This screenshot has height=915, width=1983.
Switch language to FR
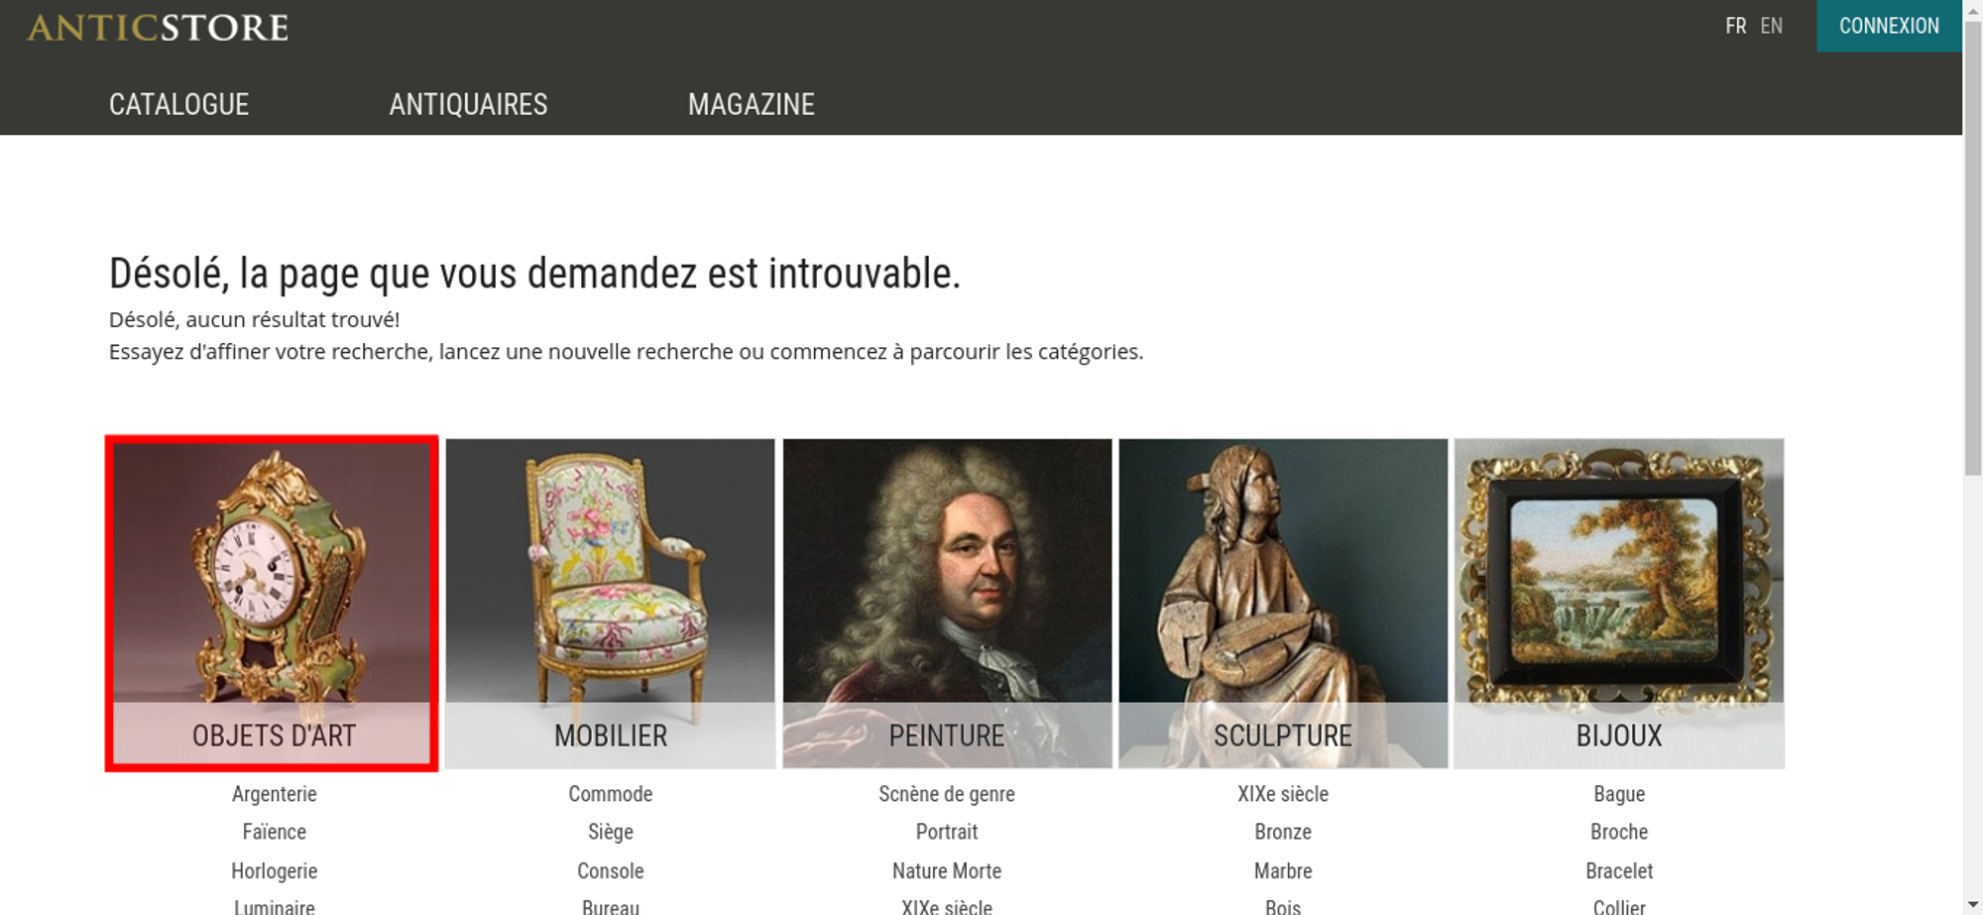pos(1735,26)
